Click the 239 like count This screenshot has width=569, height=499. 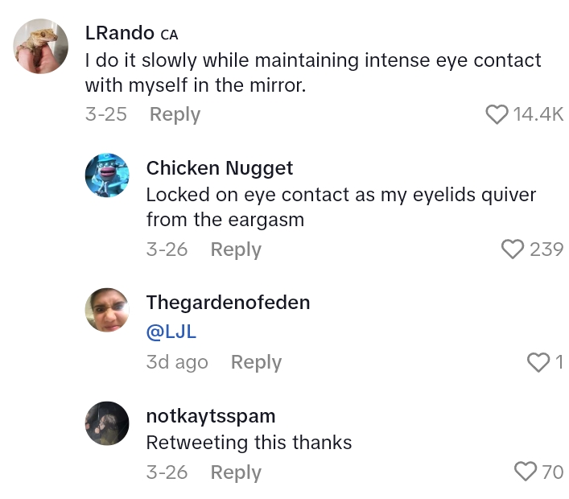[x=546, y=249]
